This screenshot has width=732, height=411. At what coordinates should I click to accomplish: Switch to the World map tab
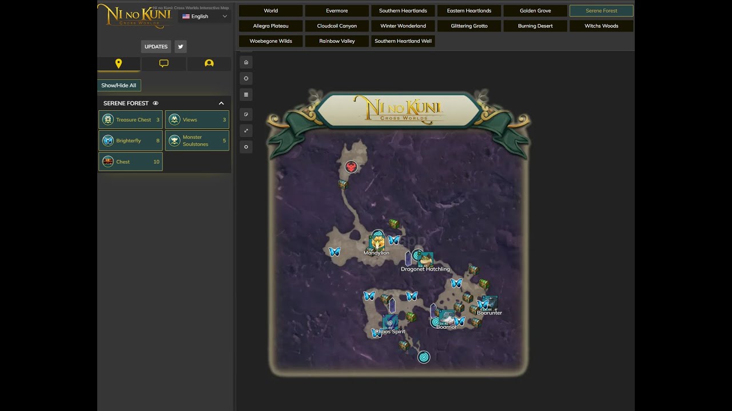click(271, 11)
